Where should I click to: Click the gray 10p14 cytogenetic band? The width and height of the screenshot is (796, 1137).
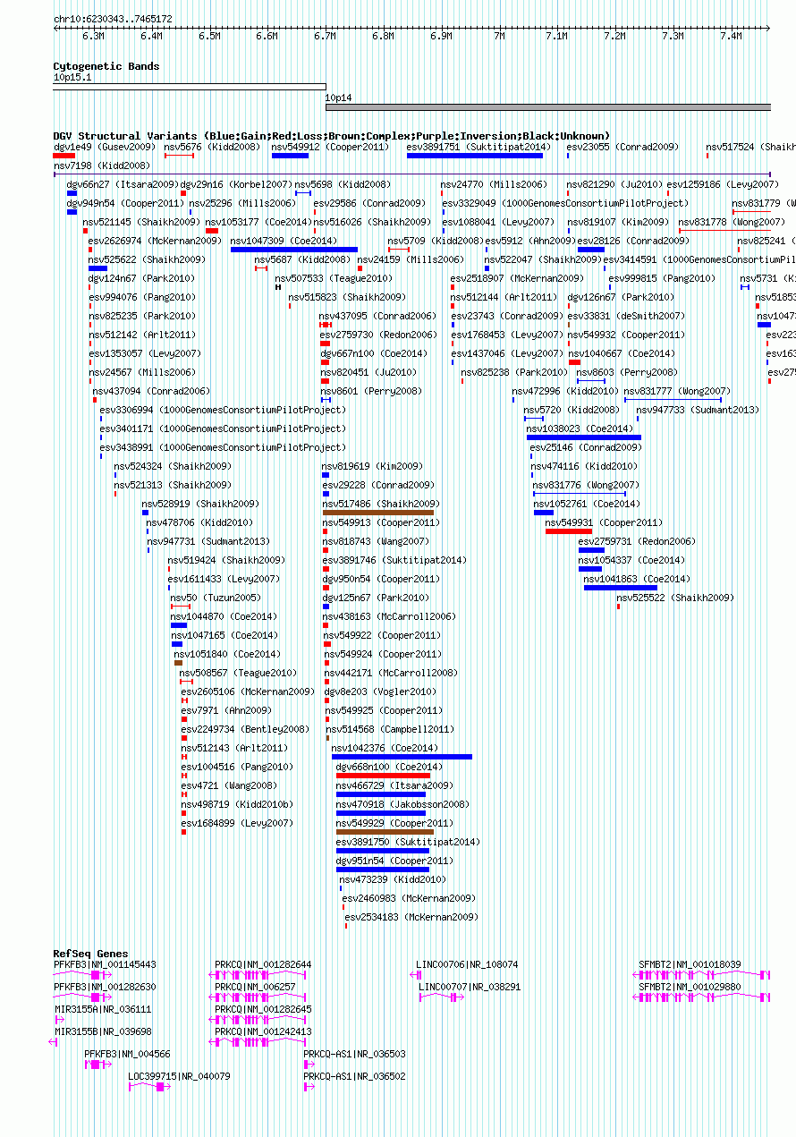pyautogui.click(x=548, y=107)
